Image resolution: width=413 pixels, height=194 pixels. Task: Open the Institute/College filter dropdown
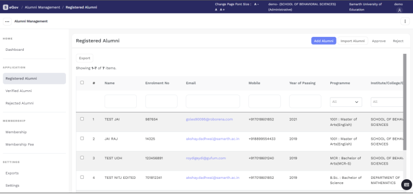(387, 102)
